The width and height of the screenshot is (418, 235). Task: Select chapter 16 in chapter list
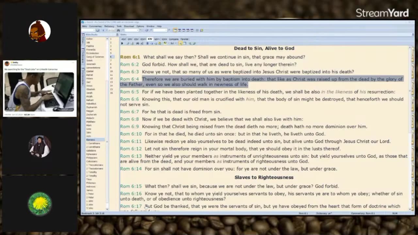pos(111,93)
